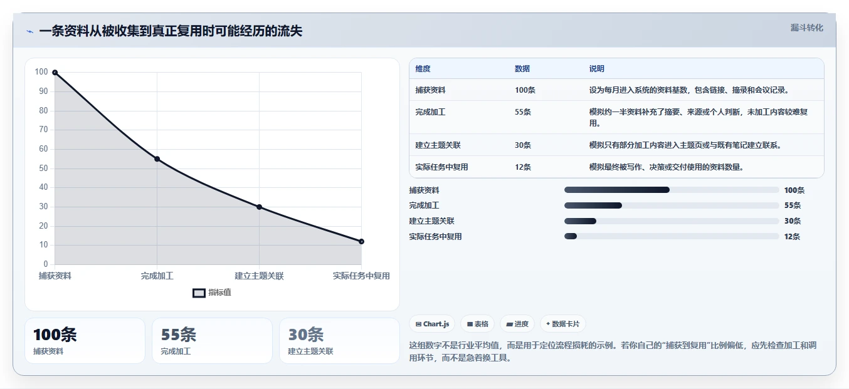This screenshot has width=849, height=389.
Task: Click the chart data point at 实际任务中复用
Action: coord(361,241)
